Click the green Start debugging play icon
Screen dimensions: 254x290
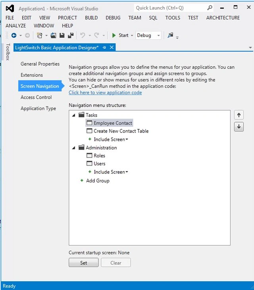coord(114,35)
